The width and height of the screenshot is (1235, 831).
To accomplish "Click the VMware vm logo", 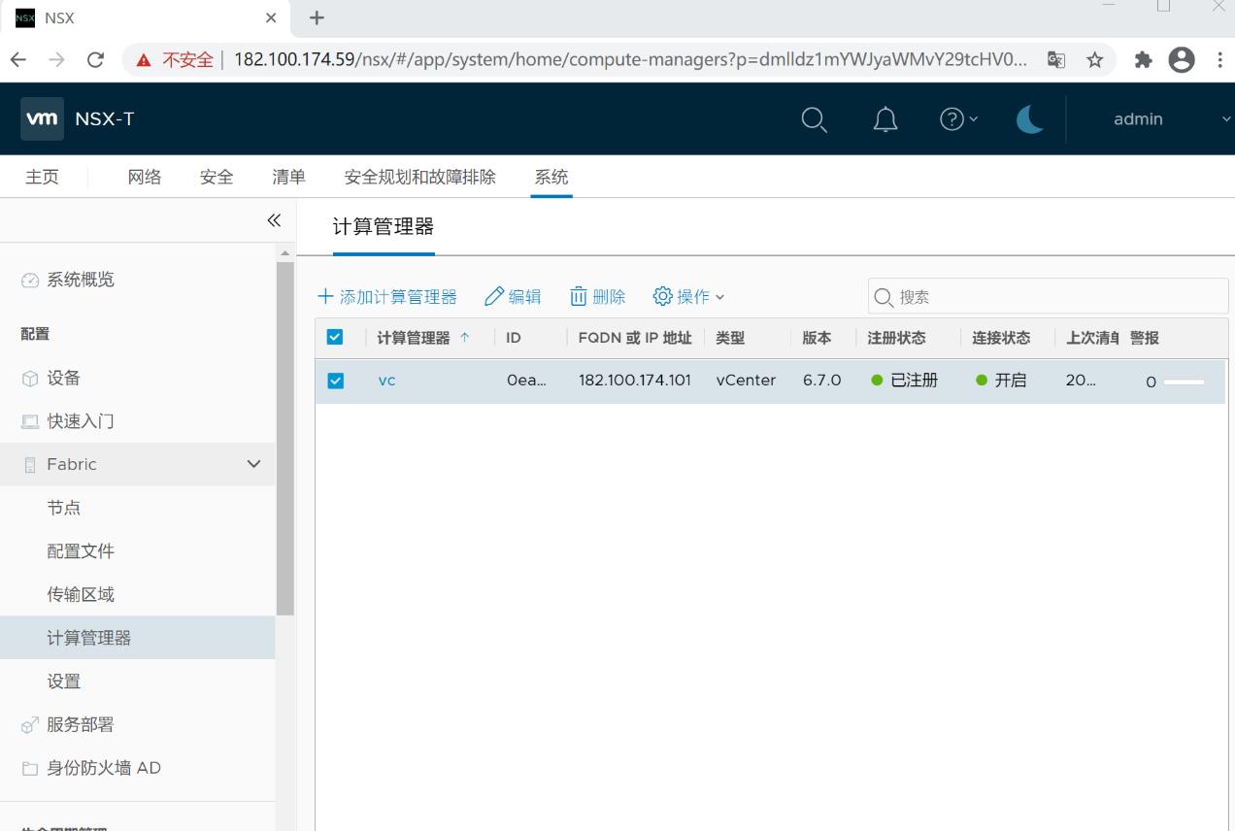I will [43, 118].
